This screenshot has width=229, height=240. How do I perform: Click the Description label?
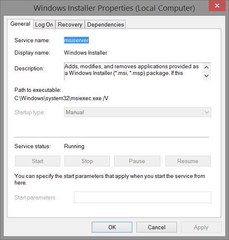click(x=29, y=68)
